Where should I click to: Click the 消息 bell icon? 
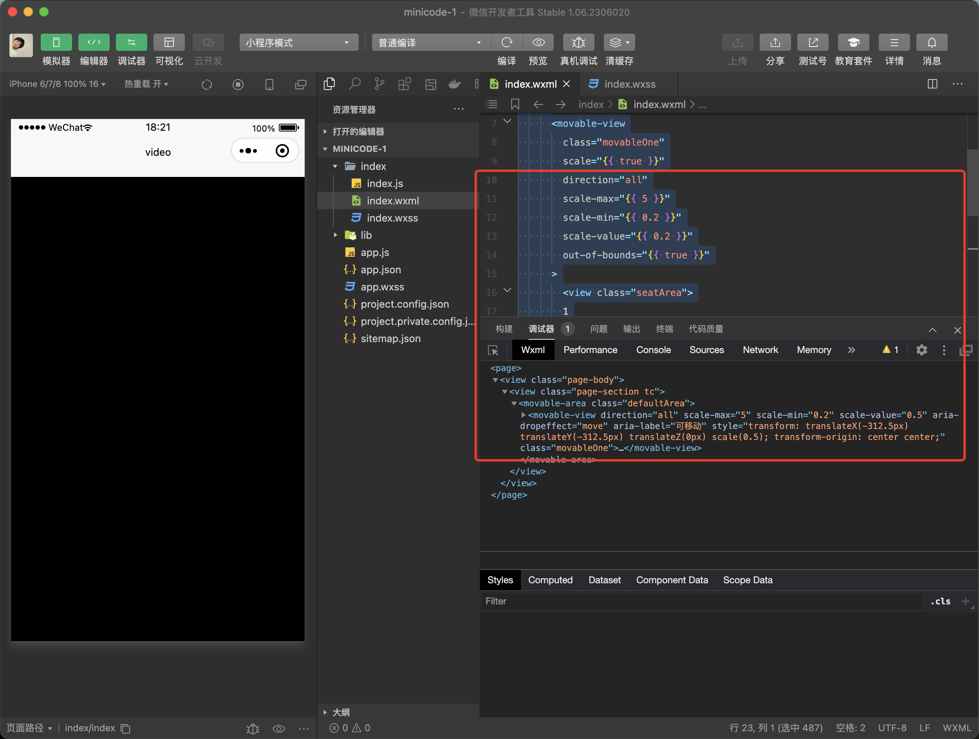coord(931,42)
